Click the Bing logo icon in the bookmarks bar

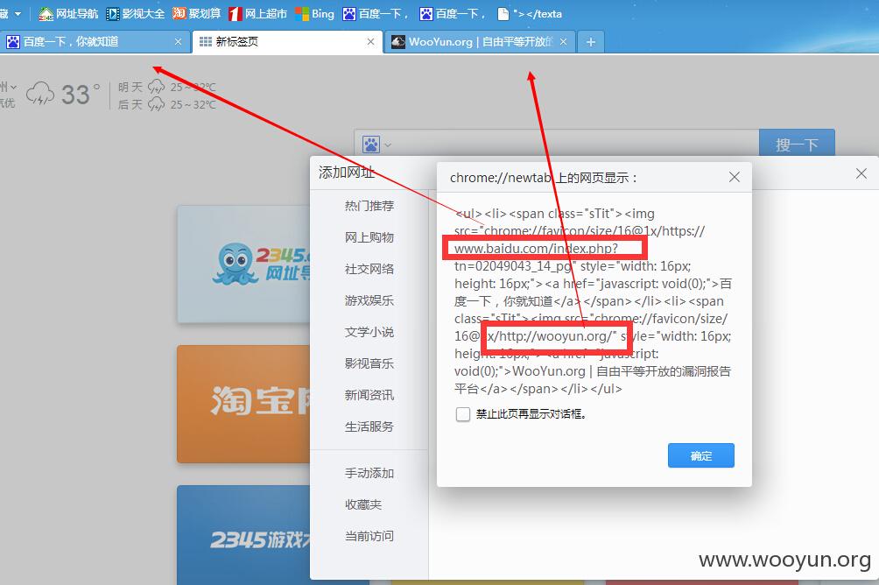coord(301,14)
